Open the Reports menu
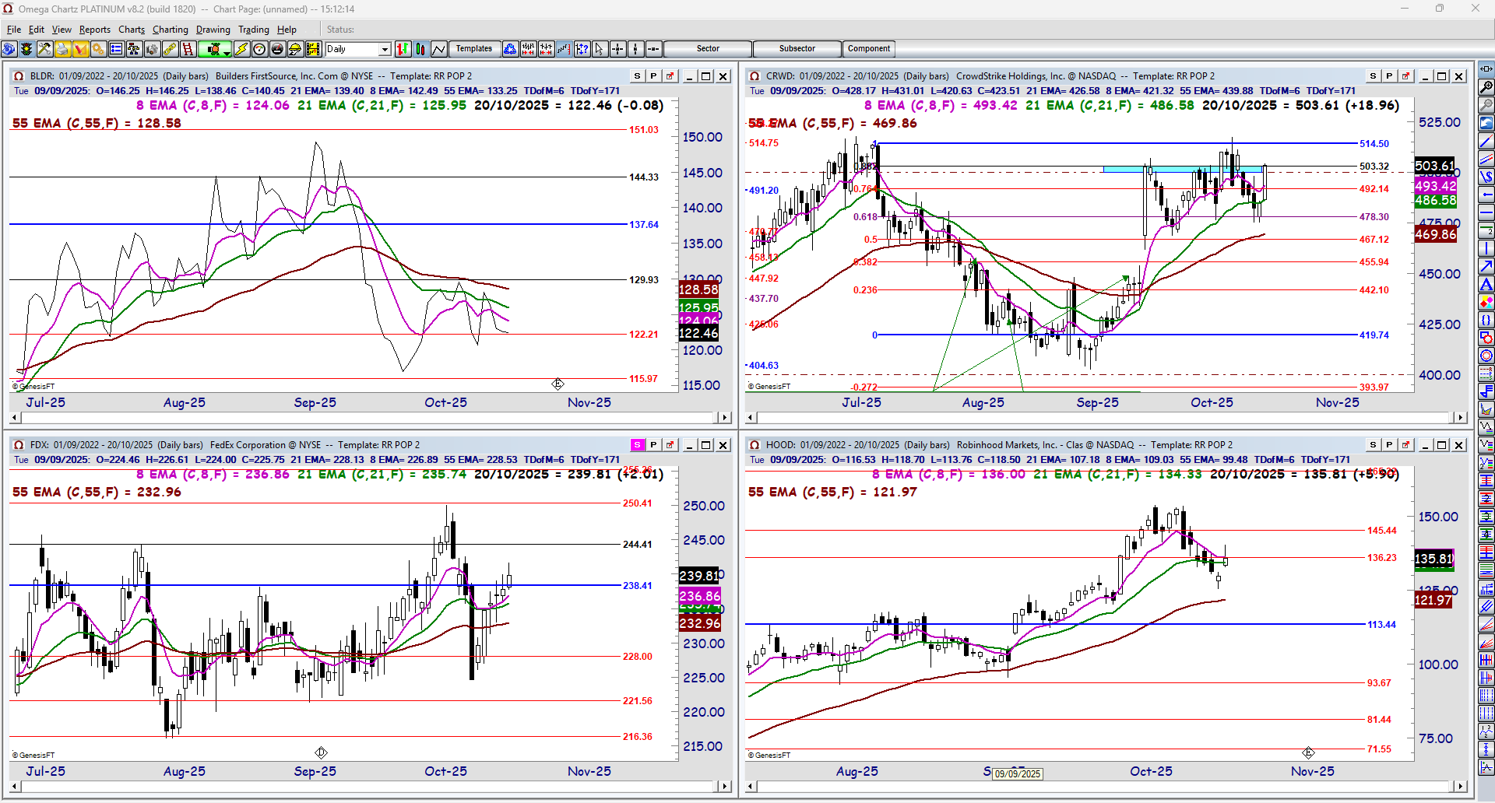 (95, 30)
